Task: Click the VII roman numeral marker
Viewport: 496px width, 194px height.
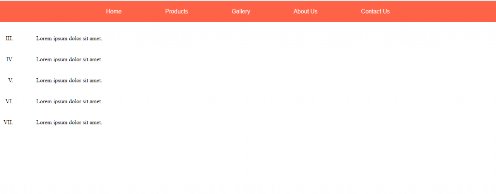Action: 9,123
